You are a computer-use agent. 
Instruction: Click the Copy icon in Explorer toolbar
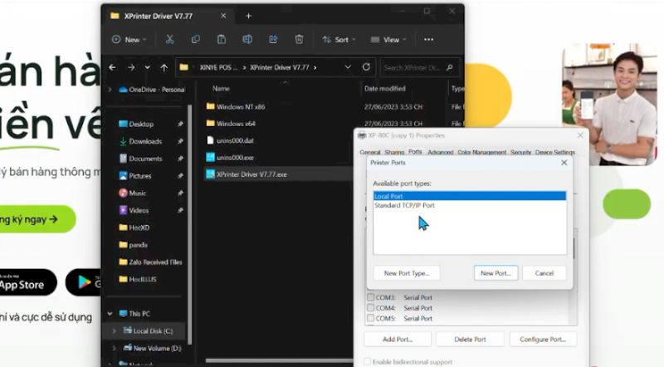195,39
